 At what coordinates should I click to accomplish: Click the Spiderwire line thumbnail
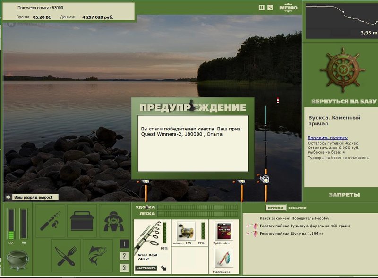coord(223,231)
